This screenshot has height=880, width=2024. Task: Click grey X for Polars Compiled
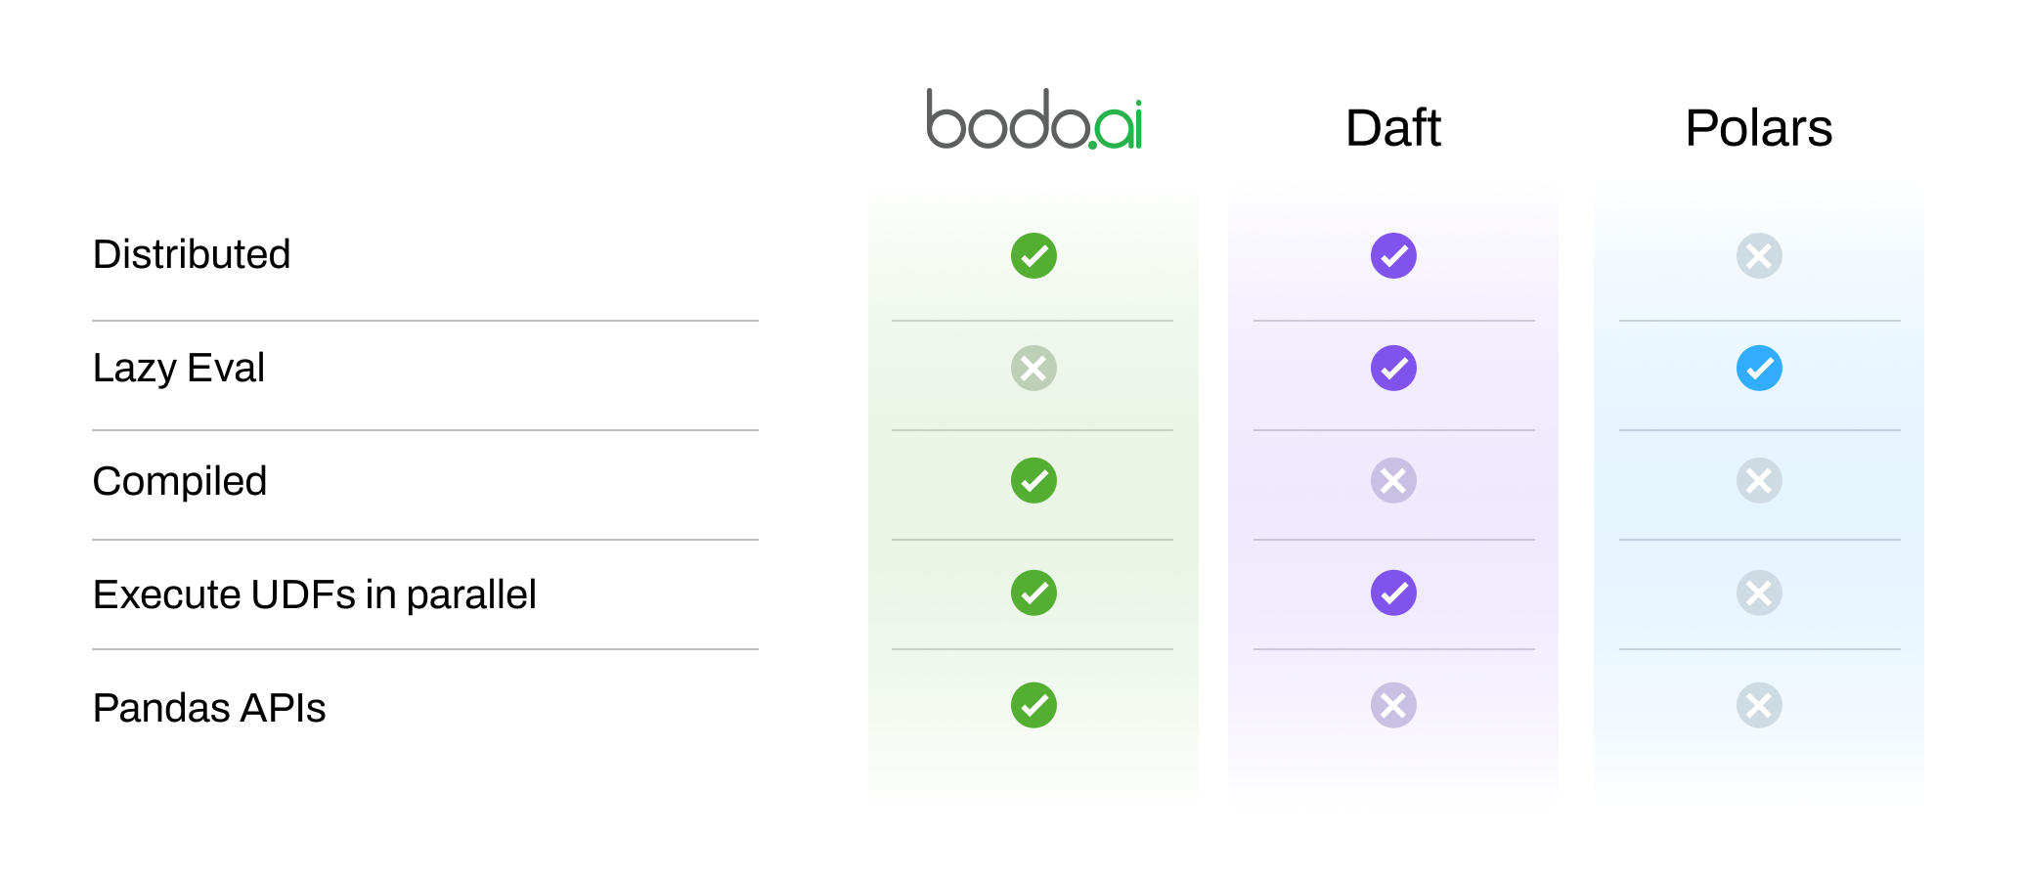tap(1759, 481)
